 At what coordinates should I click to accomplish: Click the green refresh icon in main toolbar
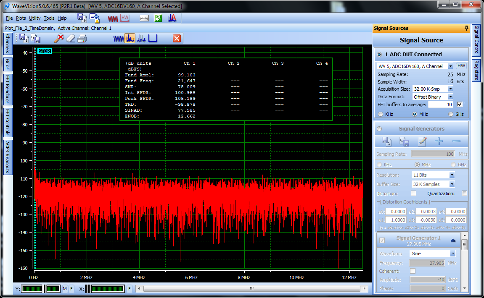(158, 18)
